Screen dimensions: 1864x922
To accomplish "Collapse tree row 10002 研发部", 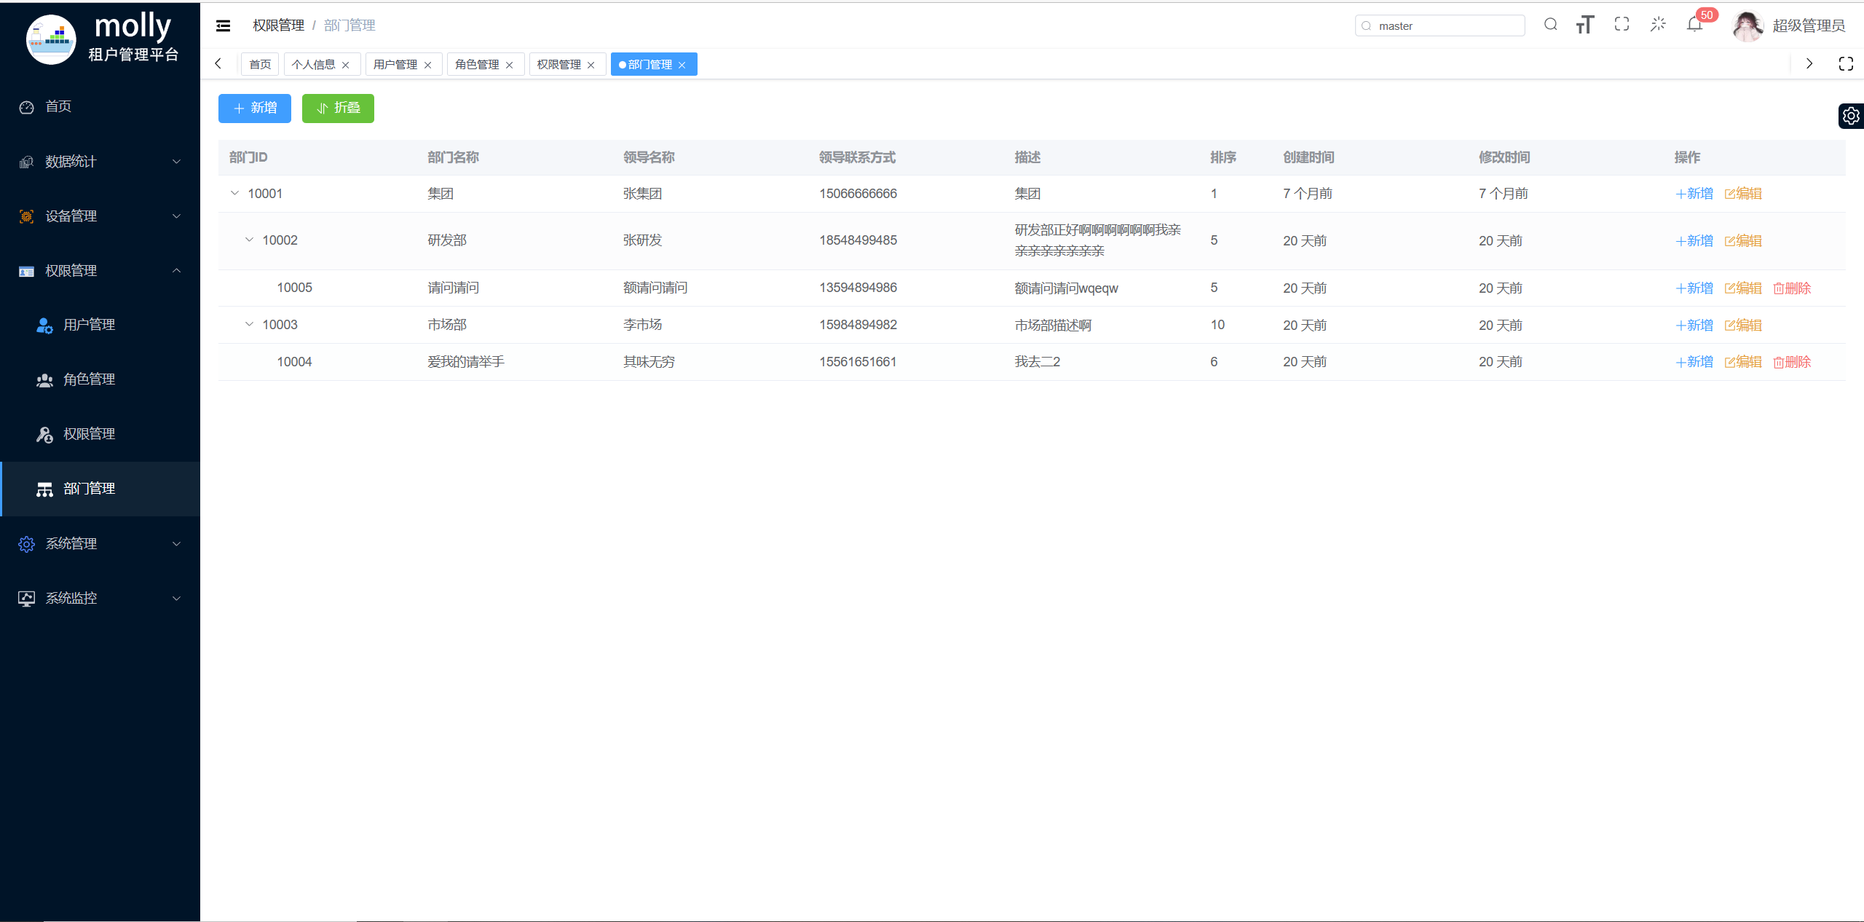I will [x=249, y=240].
